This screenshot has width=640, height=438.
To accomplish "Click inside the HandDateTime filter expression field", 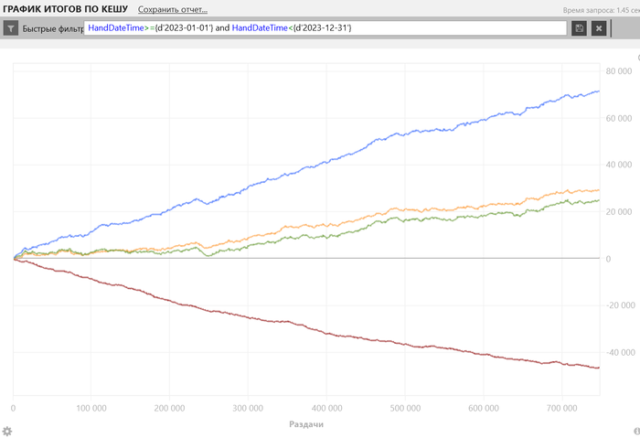I will click(x=325, y=27).
